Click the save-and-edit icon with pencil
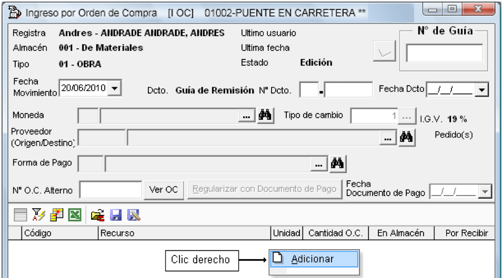This screenshot has height=278, width=502. coord(134,215)
